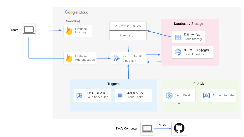244x137 pixels.
Task: Select the Nuxt(SPA) label text
Action: [73, 21]
